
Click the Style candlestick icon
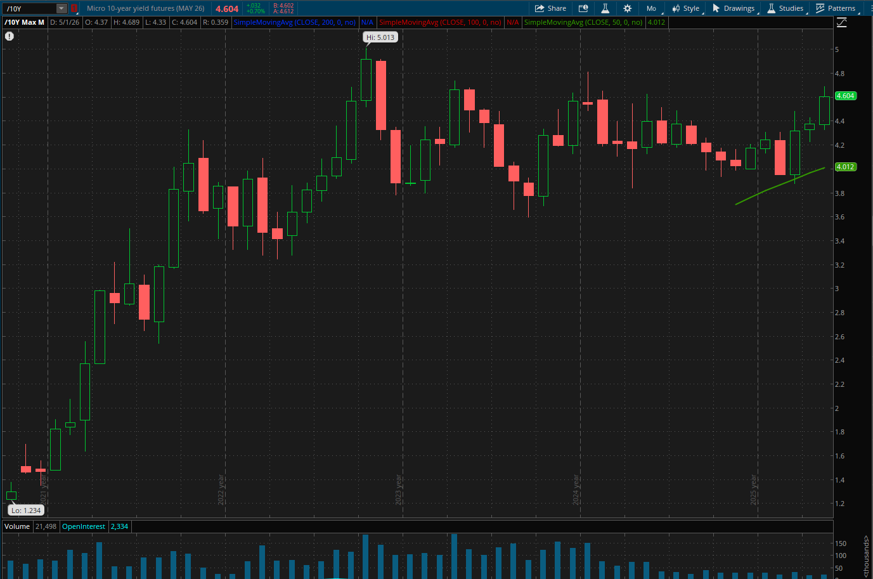676,8
